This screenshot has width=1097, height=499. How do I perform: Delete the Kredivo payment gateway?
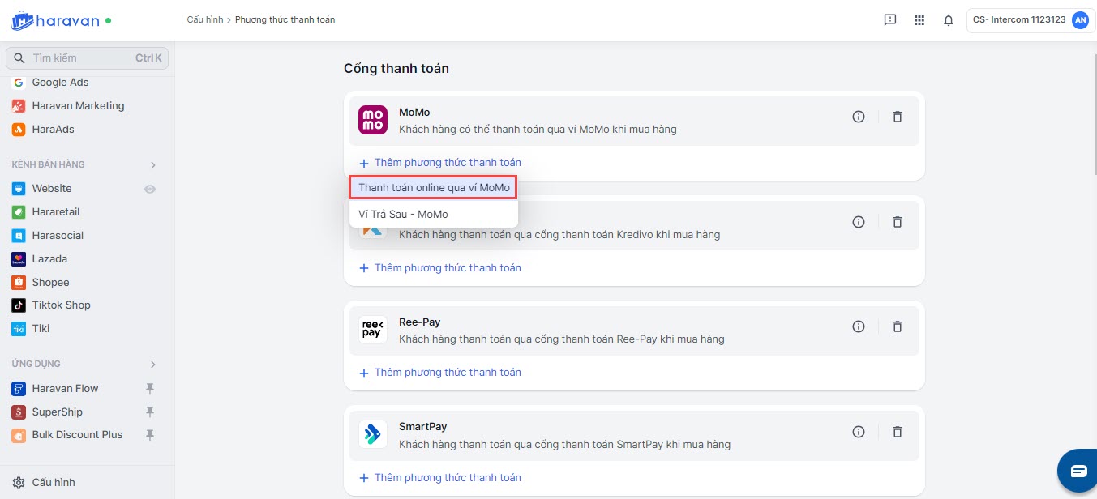898,222
